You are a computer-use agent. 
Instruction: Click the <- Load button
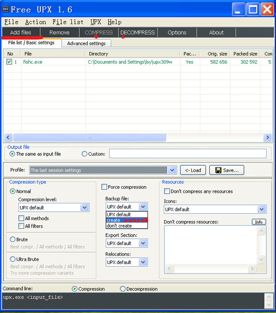pyautogui.click(x=193, y=170)
